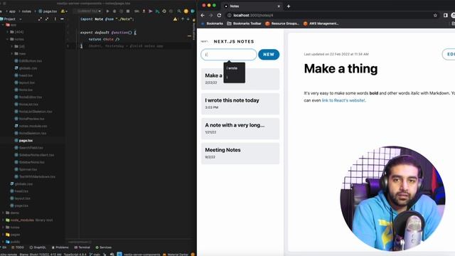Open the 'I wrote this note today' note
The width and height of the screenshot is (455, 256).
(240, 104)
